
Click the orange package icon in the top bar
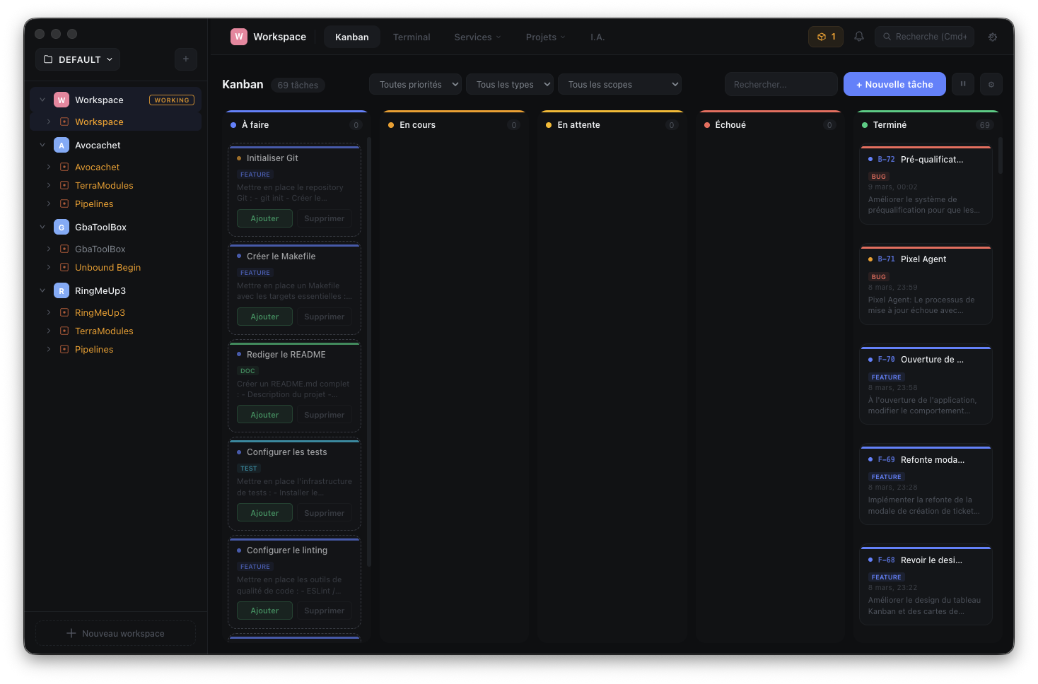click(825, 37)
